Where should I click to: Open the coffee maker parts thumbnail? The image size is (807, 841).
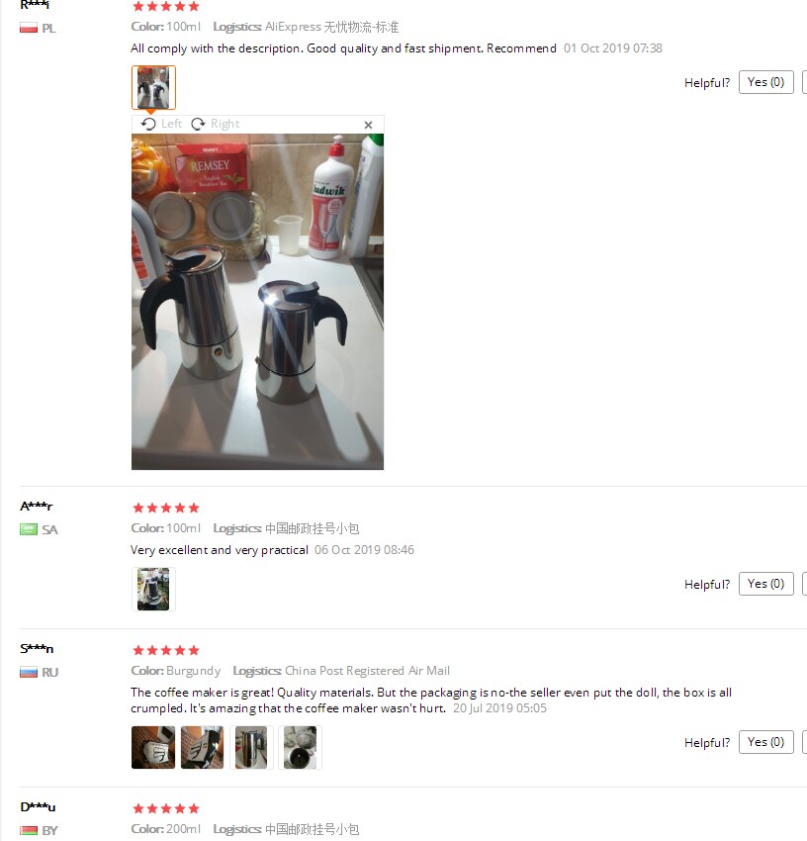click(301, 747)
